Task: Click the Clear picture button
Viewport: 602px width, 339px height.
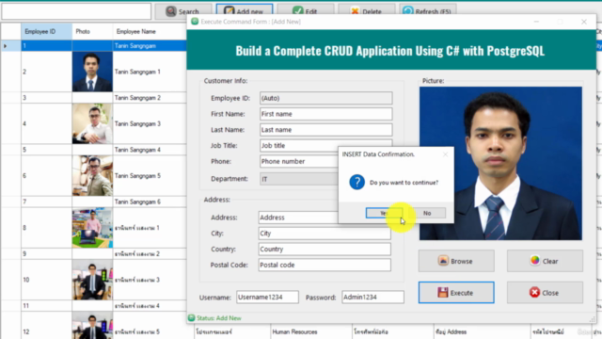Action: tap(545, 261)
